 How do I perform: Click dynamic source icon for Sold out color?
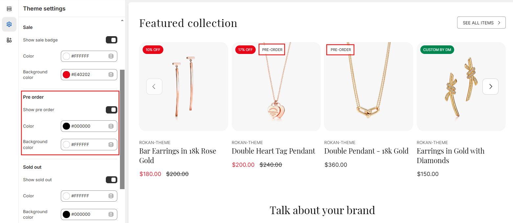point(111,196)
